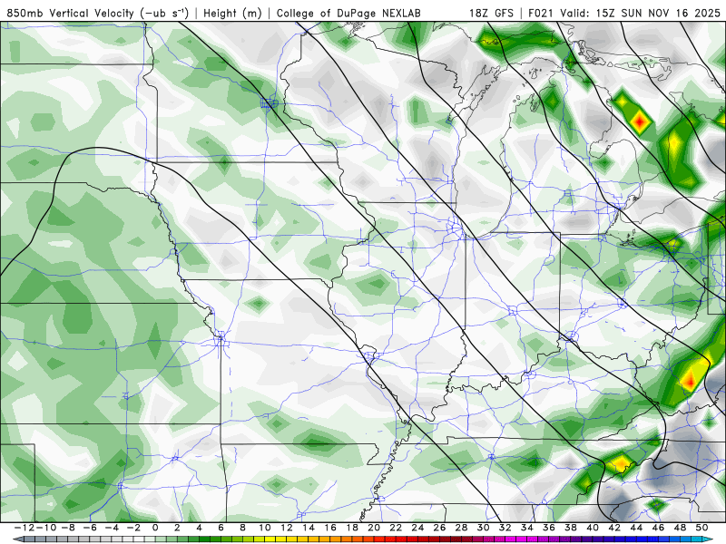Viewport: 726px width, 544px height.
Task: Click the "18Z GFS" model run label
Action: (491, 14)
